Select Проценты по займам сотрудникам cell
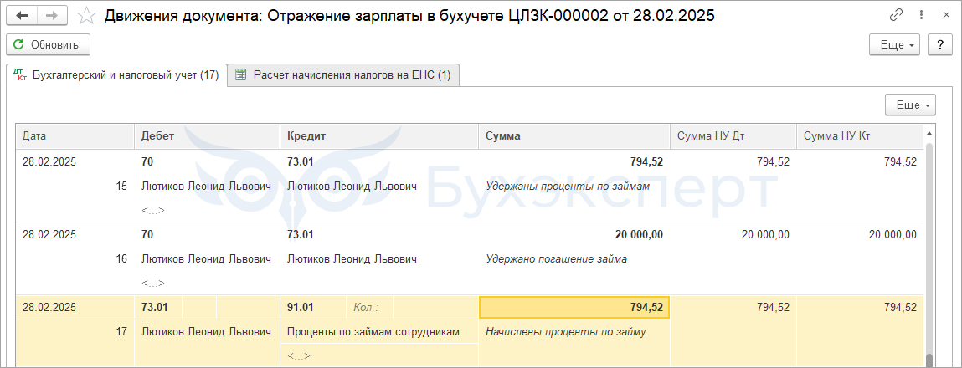The image size is (962, 368). tap(373, 332)
